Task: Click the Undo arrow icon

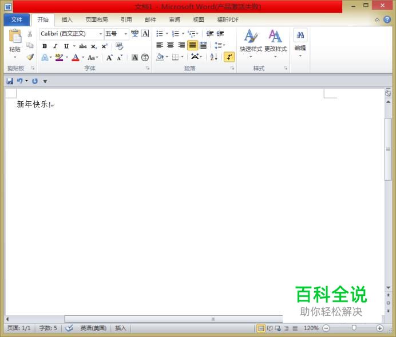Action: tap(19, 81)
